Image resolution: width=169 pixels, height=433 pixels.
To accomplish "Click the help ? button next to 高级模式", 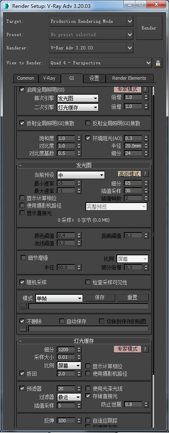I will 145,174.
